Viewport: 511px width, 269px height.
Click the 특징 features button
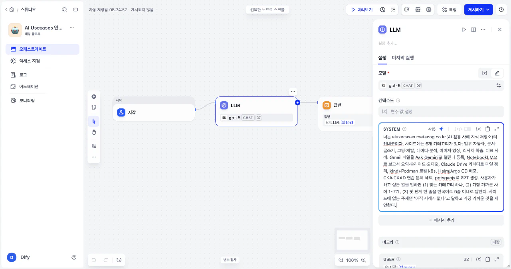point(449,10)
